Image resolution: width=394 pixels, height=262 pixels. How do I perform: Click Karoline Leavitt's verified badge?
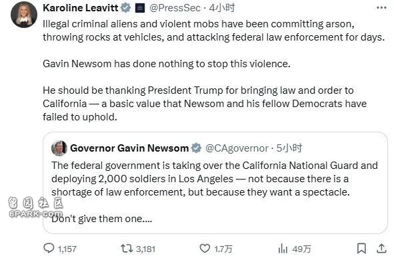coord(125,8)
